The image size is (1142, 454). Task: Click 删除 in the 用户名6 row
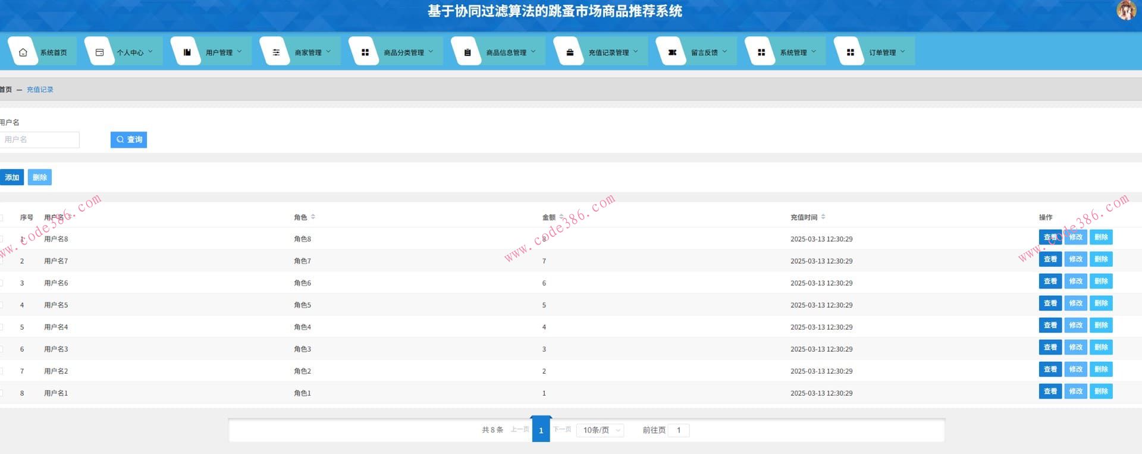(x=1101, y=281)
